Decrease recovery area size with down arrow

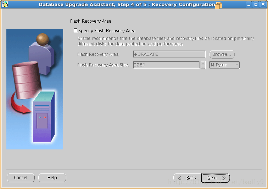pos(203,67)
